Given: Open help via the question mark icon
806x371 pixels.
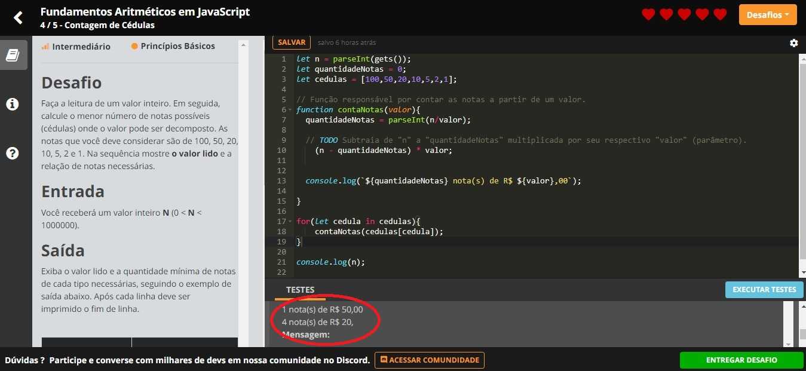Looking at the screenshot, I should (x=12, y=153).
